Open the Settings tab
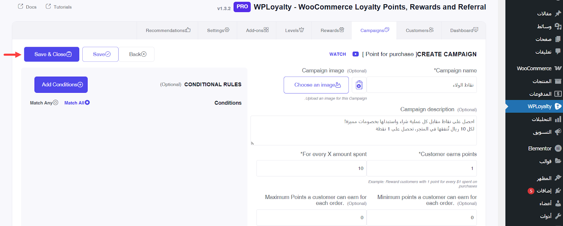563x226 pixels. point(218,31)
